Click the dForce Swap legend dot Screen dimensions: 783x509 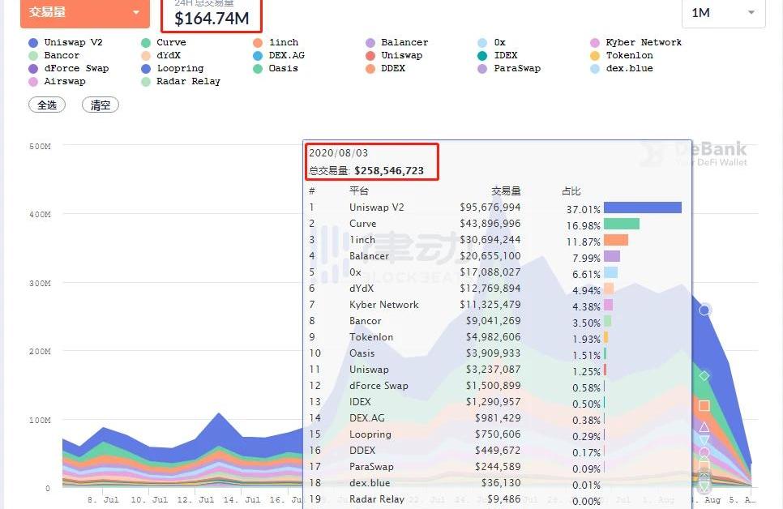33,68
